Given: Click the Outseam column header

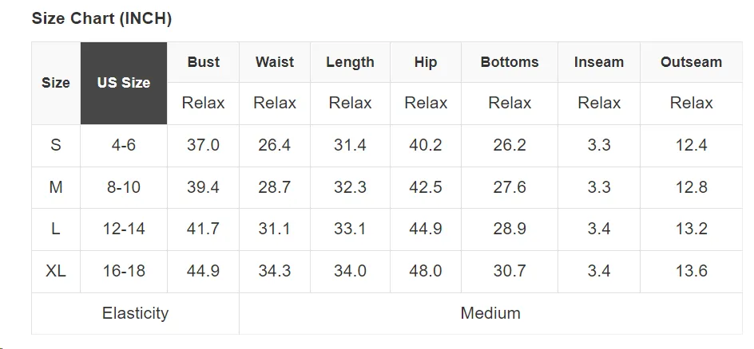Looking at the screenshot, I should tap(692, 62).
